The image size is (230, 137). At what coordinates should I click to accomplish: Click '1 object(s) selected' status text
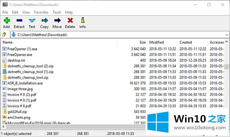pos(16,134)
